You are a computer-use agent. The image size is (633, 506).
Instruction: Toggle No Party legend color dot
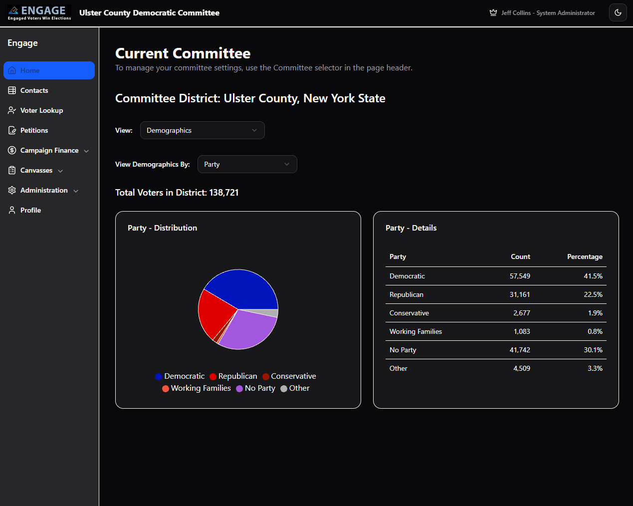tap(239, 389)
